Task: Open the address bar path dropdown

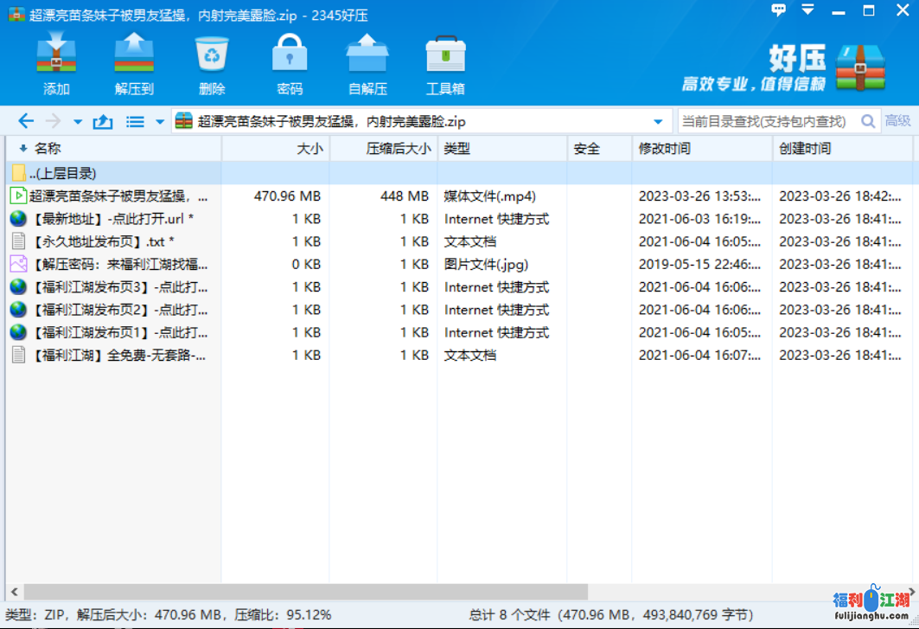Action: click(x=658, y=122)
